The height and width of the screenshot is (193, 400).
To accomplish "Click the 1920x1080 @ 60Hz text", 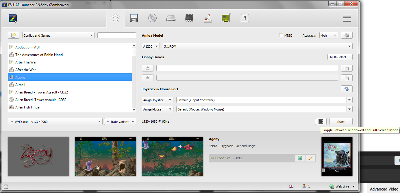I will pyautogui.click(x=155, y=121).
